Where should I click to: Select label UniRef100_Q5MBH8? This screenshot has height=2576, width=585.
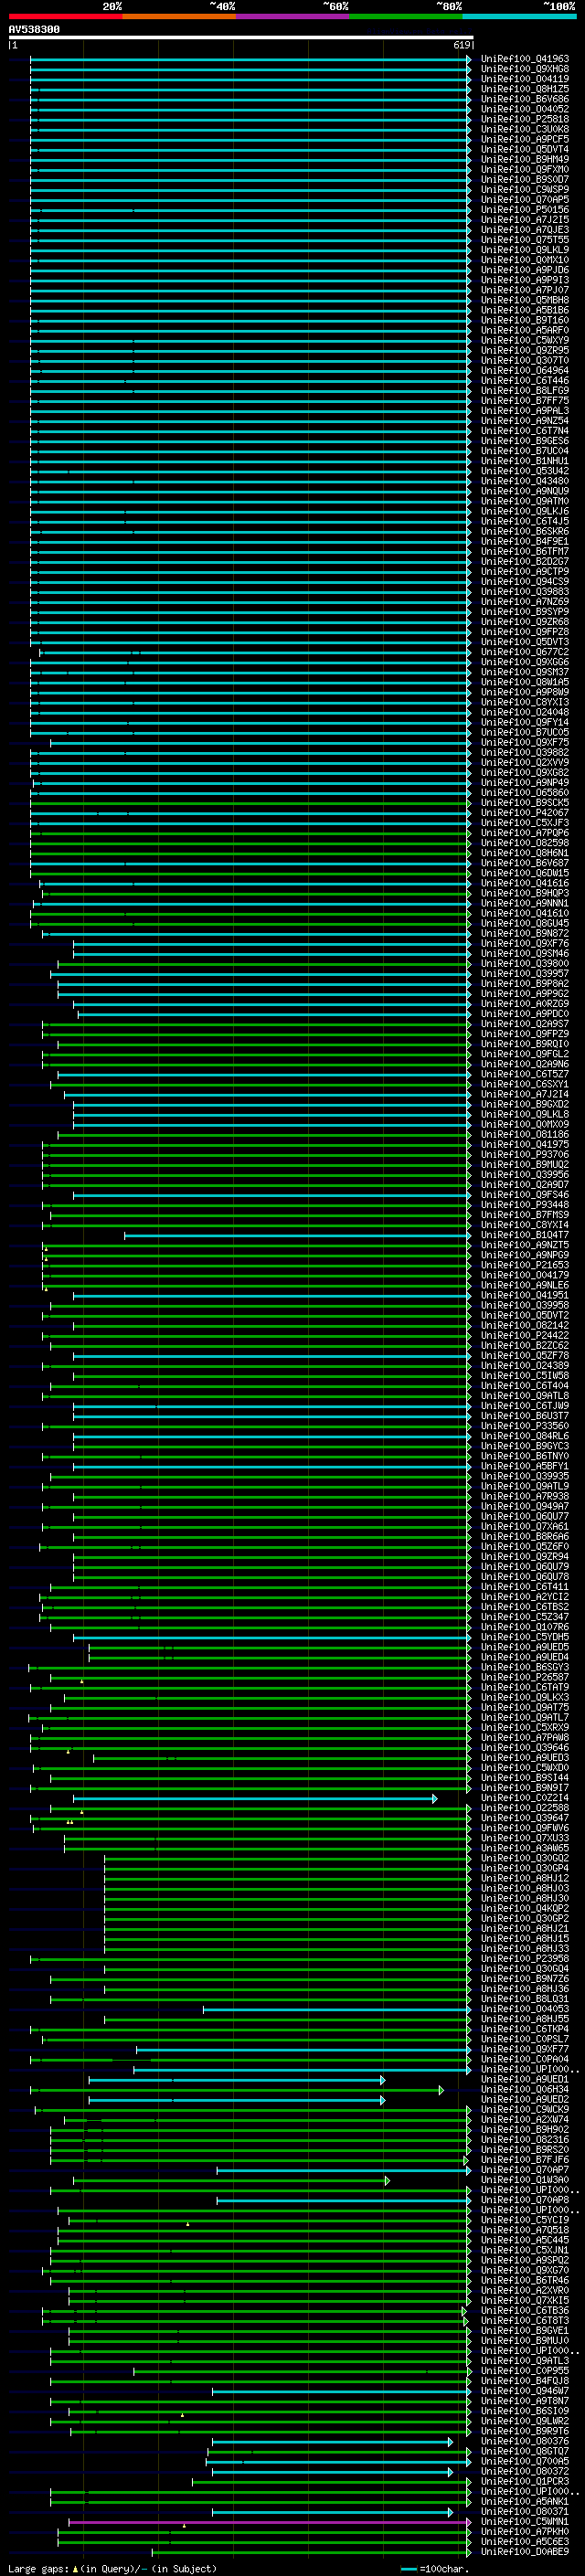pyautogui.click(x=525, y=300)
